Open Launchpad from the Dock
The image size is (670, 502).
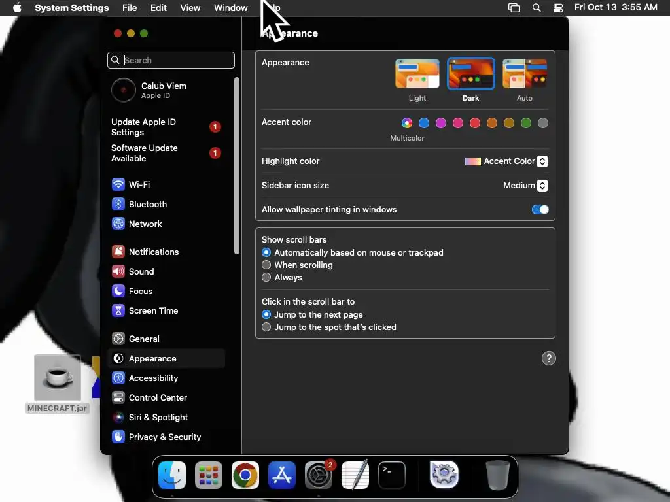[209, 475]
